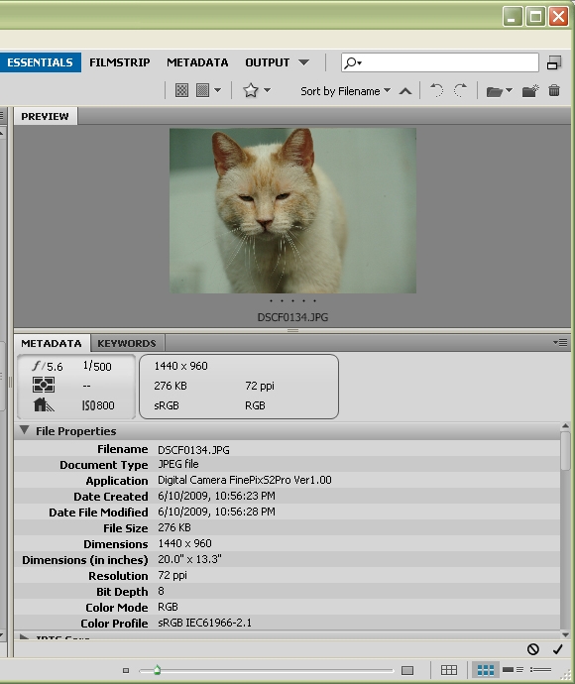Lock thumbnail grid icon

click(449, 670)
